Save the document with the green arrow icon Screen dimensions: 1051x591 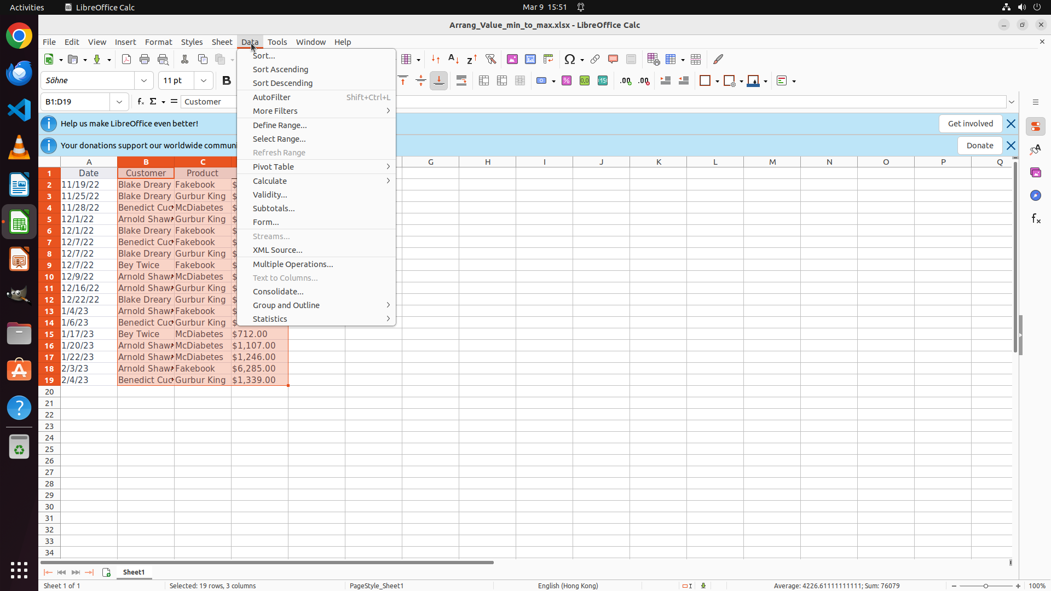point(97,59)
